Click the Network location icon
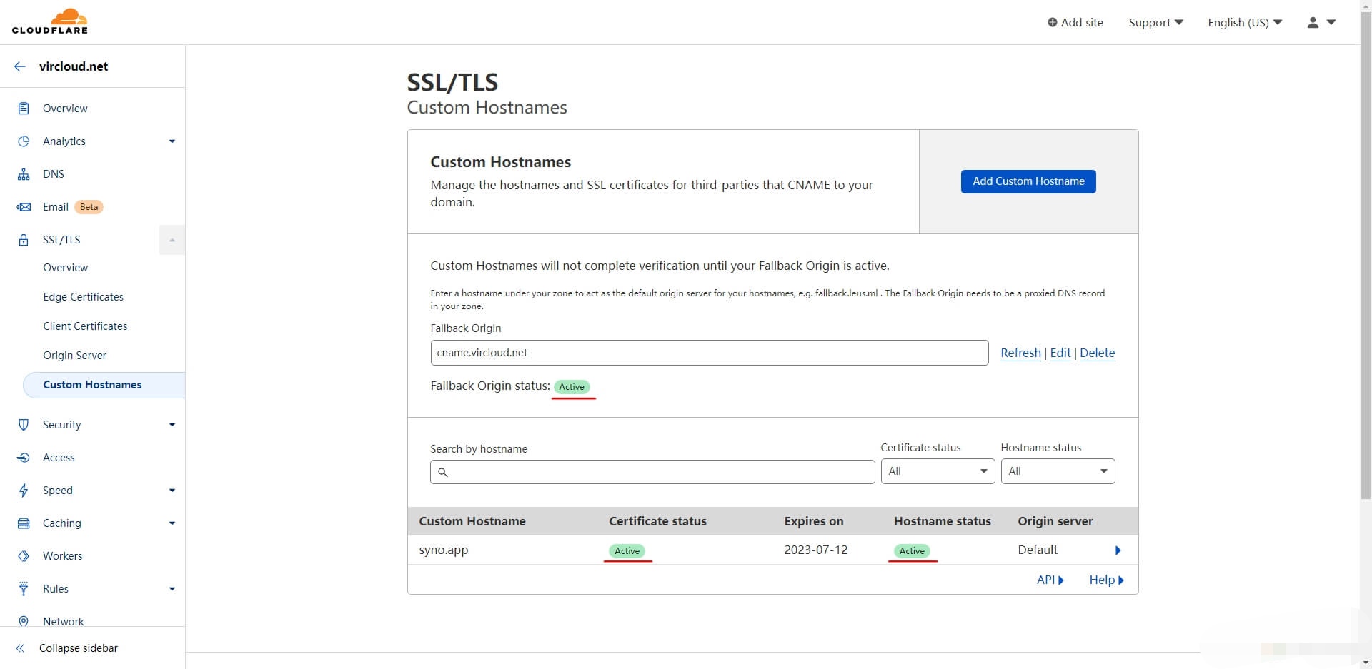The image size is (1372, 669). pos(24,621)
